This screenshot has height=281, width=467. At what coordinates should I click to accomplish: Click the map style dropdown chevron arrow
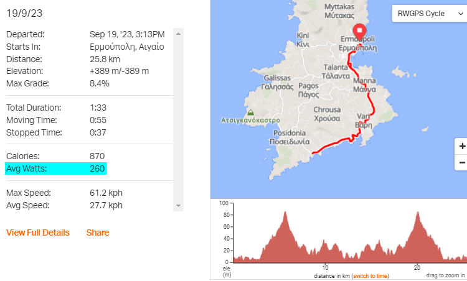[x=460, y=14]
